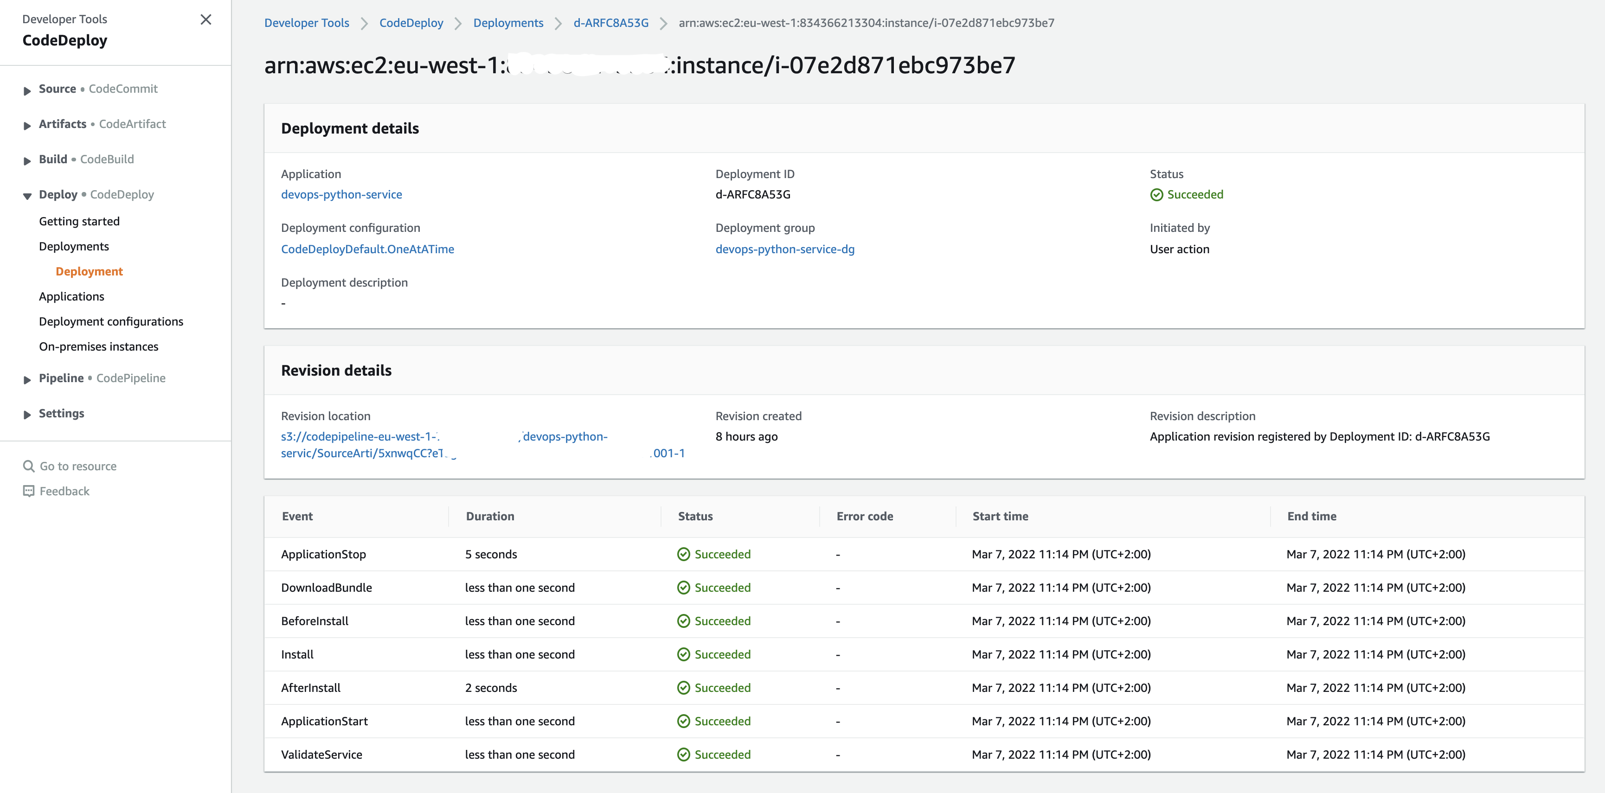Go to Applications in the sidebar
The height and width of the screenshot is (793, 1605).
[x=71, y=296]
